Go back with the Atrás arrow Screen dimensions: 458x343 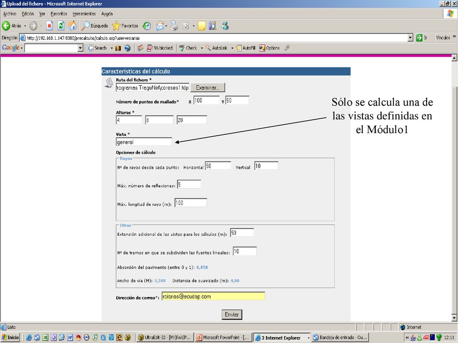pyautogui.click(x=11, y=26)
